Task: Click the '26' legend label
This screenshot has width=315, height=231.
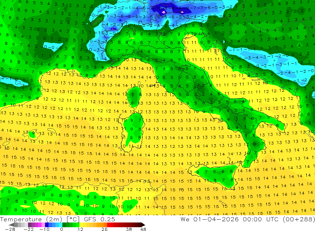Action: pyautogui.click(x=105, y=229)
